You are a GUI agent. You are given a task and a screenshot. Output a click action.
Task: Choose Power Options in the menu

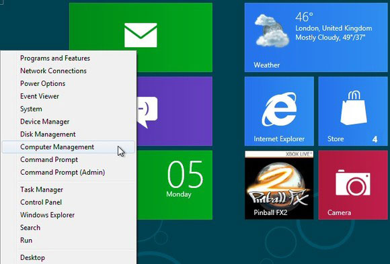(69, 83)
